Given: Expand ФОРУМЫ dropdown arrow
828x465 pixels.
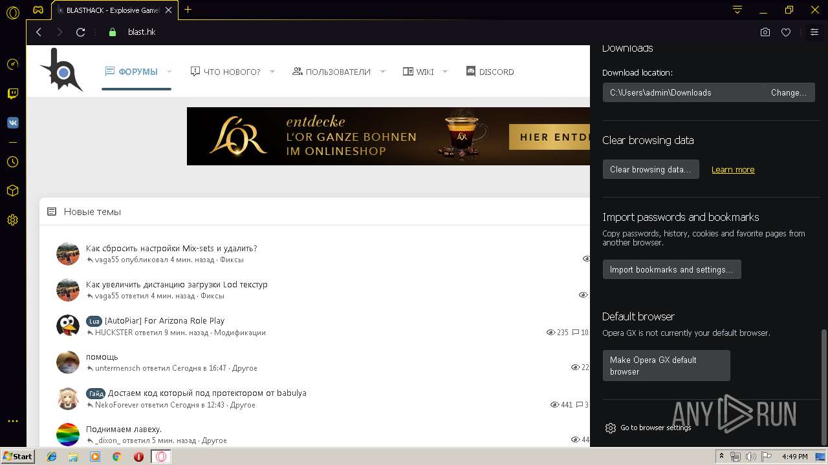Looking at the screenshot, I should (x=169, y=72).
